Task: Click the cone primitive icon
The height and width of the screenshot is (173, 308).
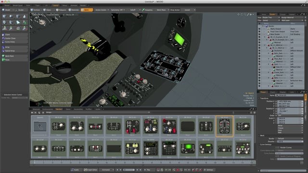Action: coord(25,16)
